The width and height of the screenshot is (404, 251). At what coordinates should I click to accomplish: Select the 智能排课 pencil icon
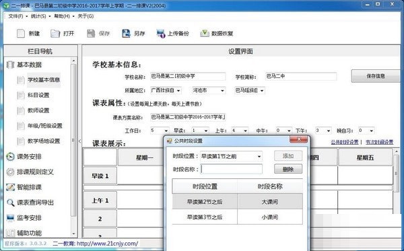pos(10,187)
